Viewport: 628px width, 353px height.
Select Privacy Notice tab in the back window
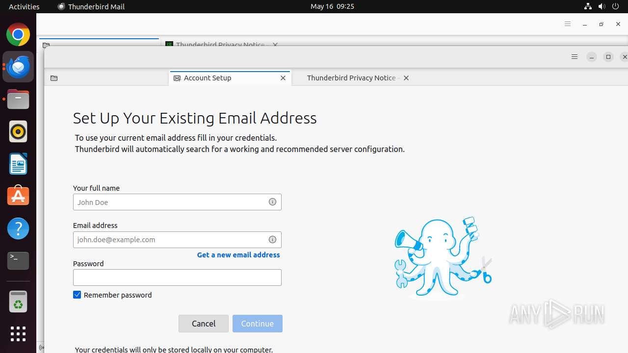coord(220,44)
